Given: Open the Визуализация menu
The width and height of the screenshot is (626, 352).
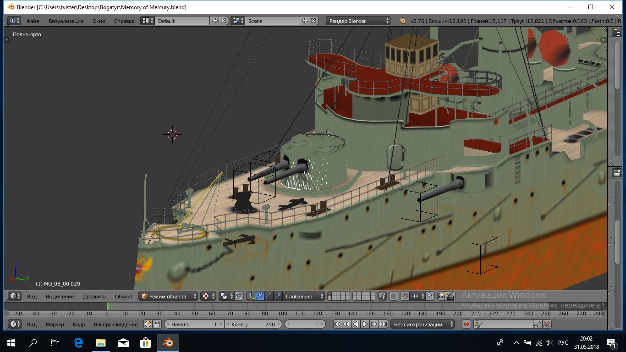Looking at the screenshot, I should [x=66, y=21].
